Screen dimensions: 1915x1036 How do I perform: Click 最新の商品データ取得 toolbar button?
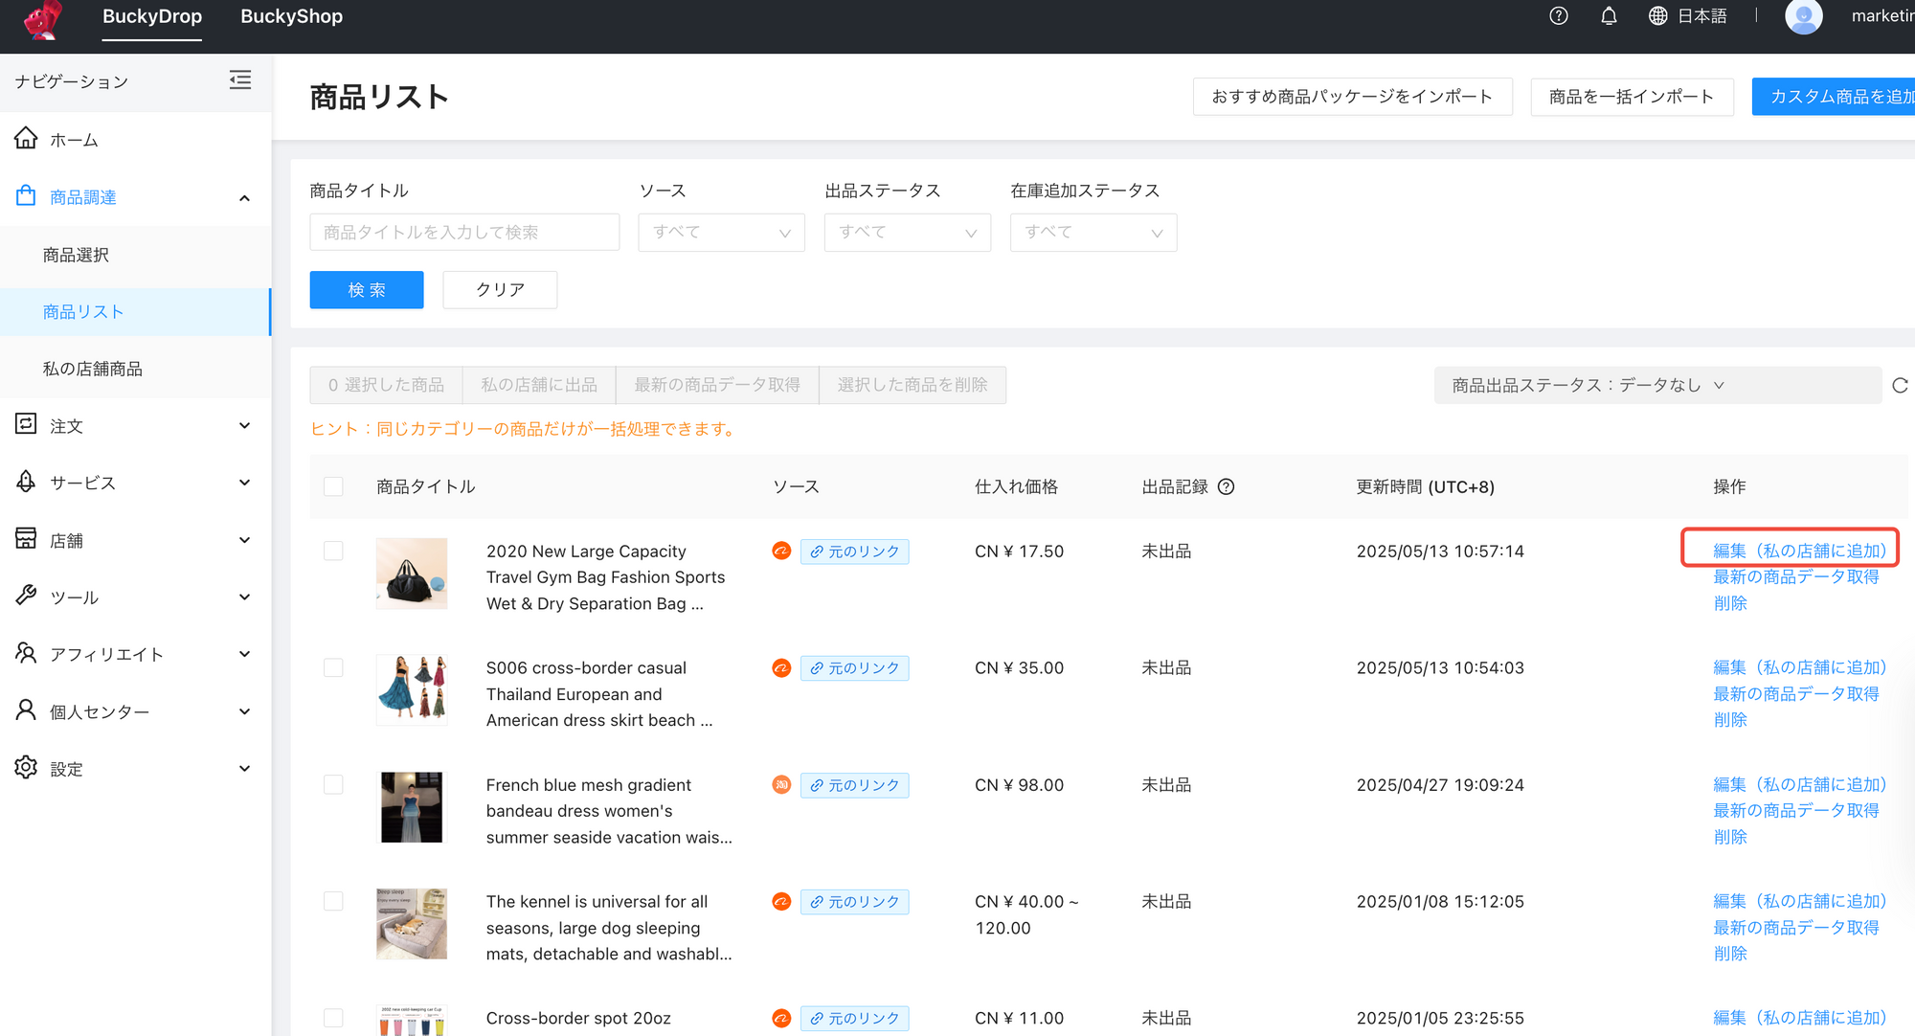click(x=717, y=385)
